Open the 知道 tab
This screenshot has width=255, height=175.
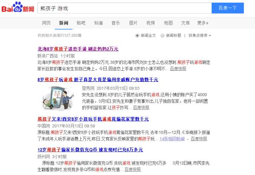(99, 23)
